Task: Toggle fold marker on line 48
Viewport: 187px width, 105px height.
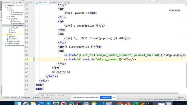Action: coord(34,9)
